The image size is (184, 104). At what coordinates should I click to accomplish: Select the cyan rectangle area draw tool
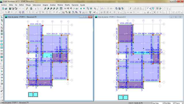pyautogui.click(x=2, y=45)
